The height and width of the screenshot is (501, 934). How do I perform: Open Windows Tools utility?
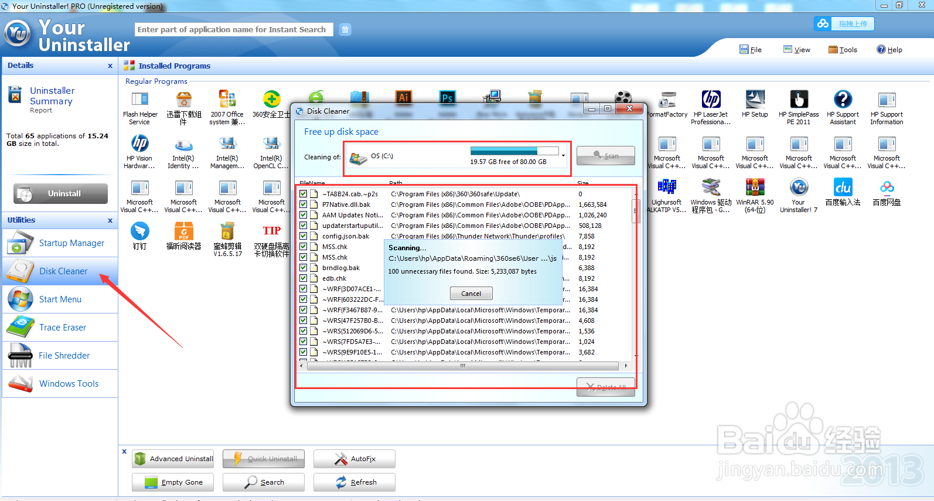pyautogui.click(x=60, y=384)
